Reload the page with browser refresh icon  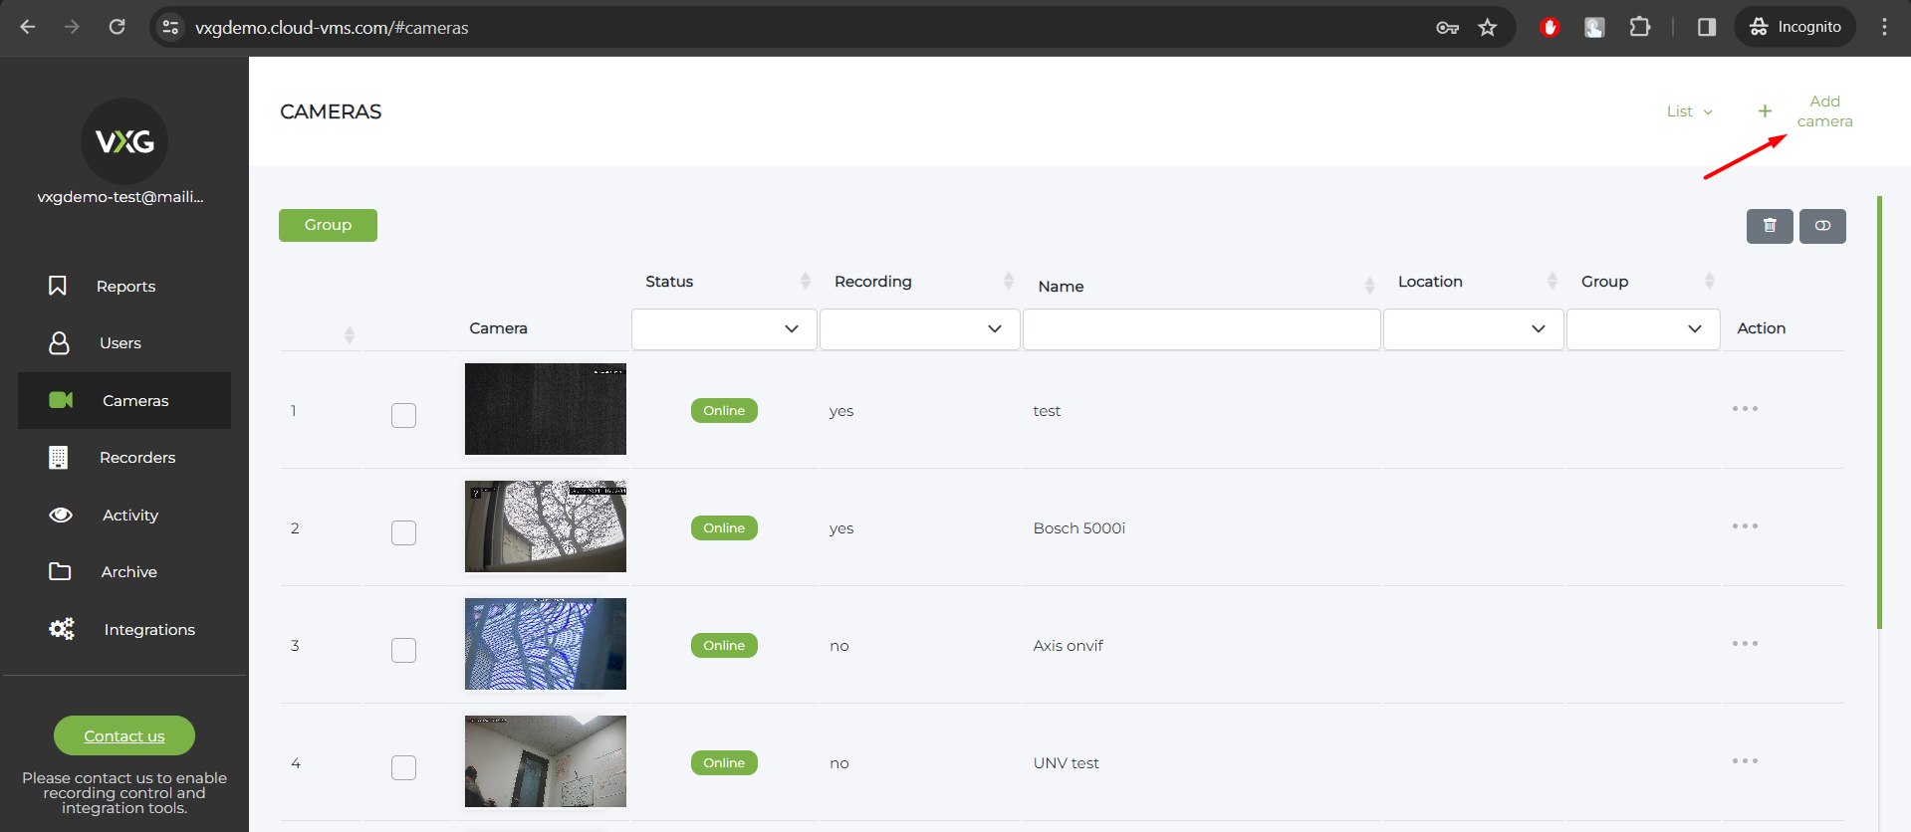(118, 27)
